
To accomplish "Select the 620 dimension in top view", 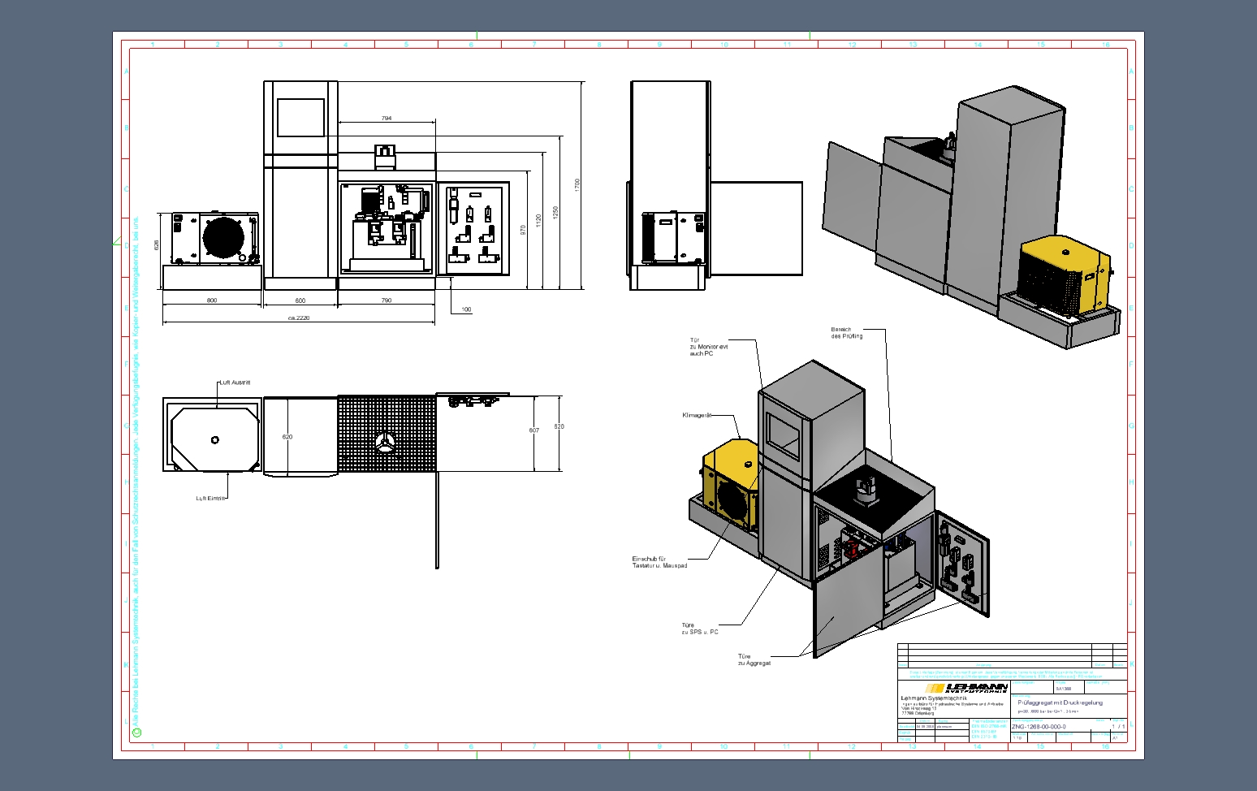I will 287,437.
